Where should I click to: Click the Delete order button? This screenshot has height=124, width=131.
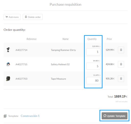coord(33,17)
